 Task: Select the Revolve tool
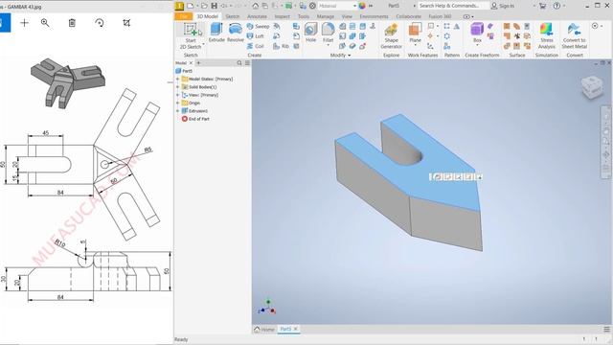click(236, 33)
